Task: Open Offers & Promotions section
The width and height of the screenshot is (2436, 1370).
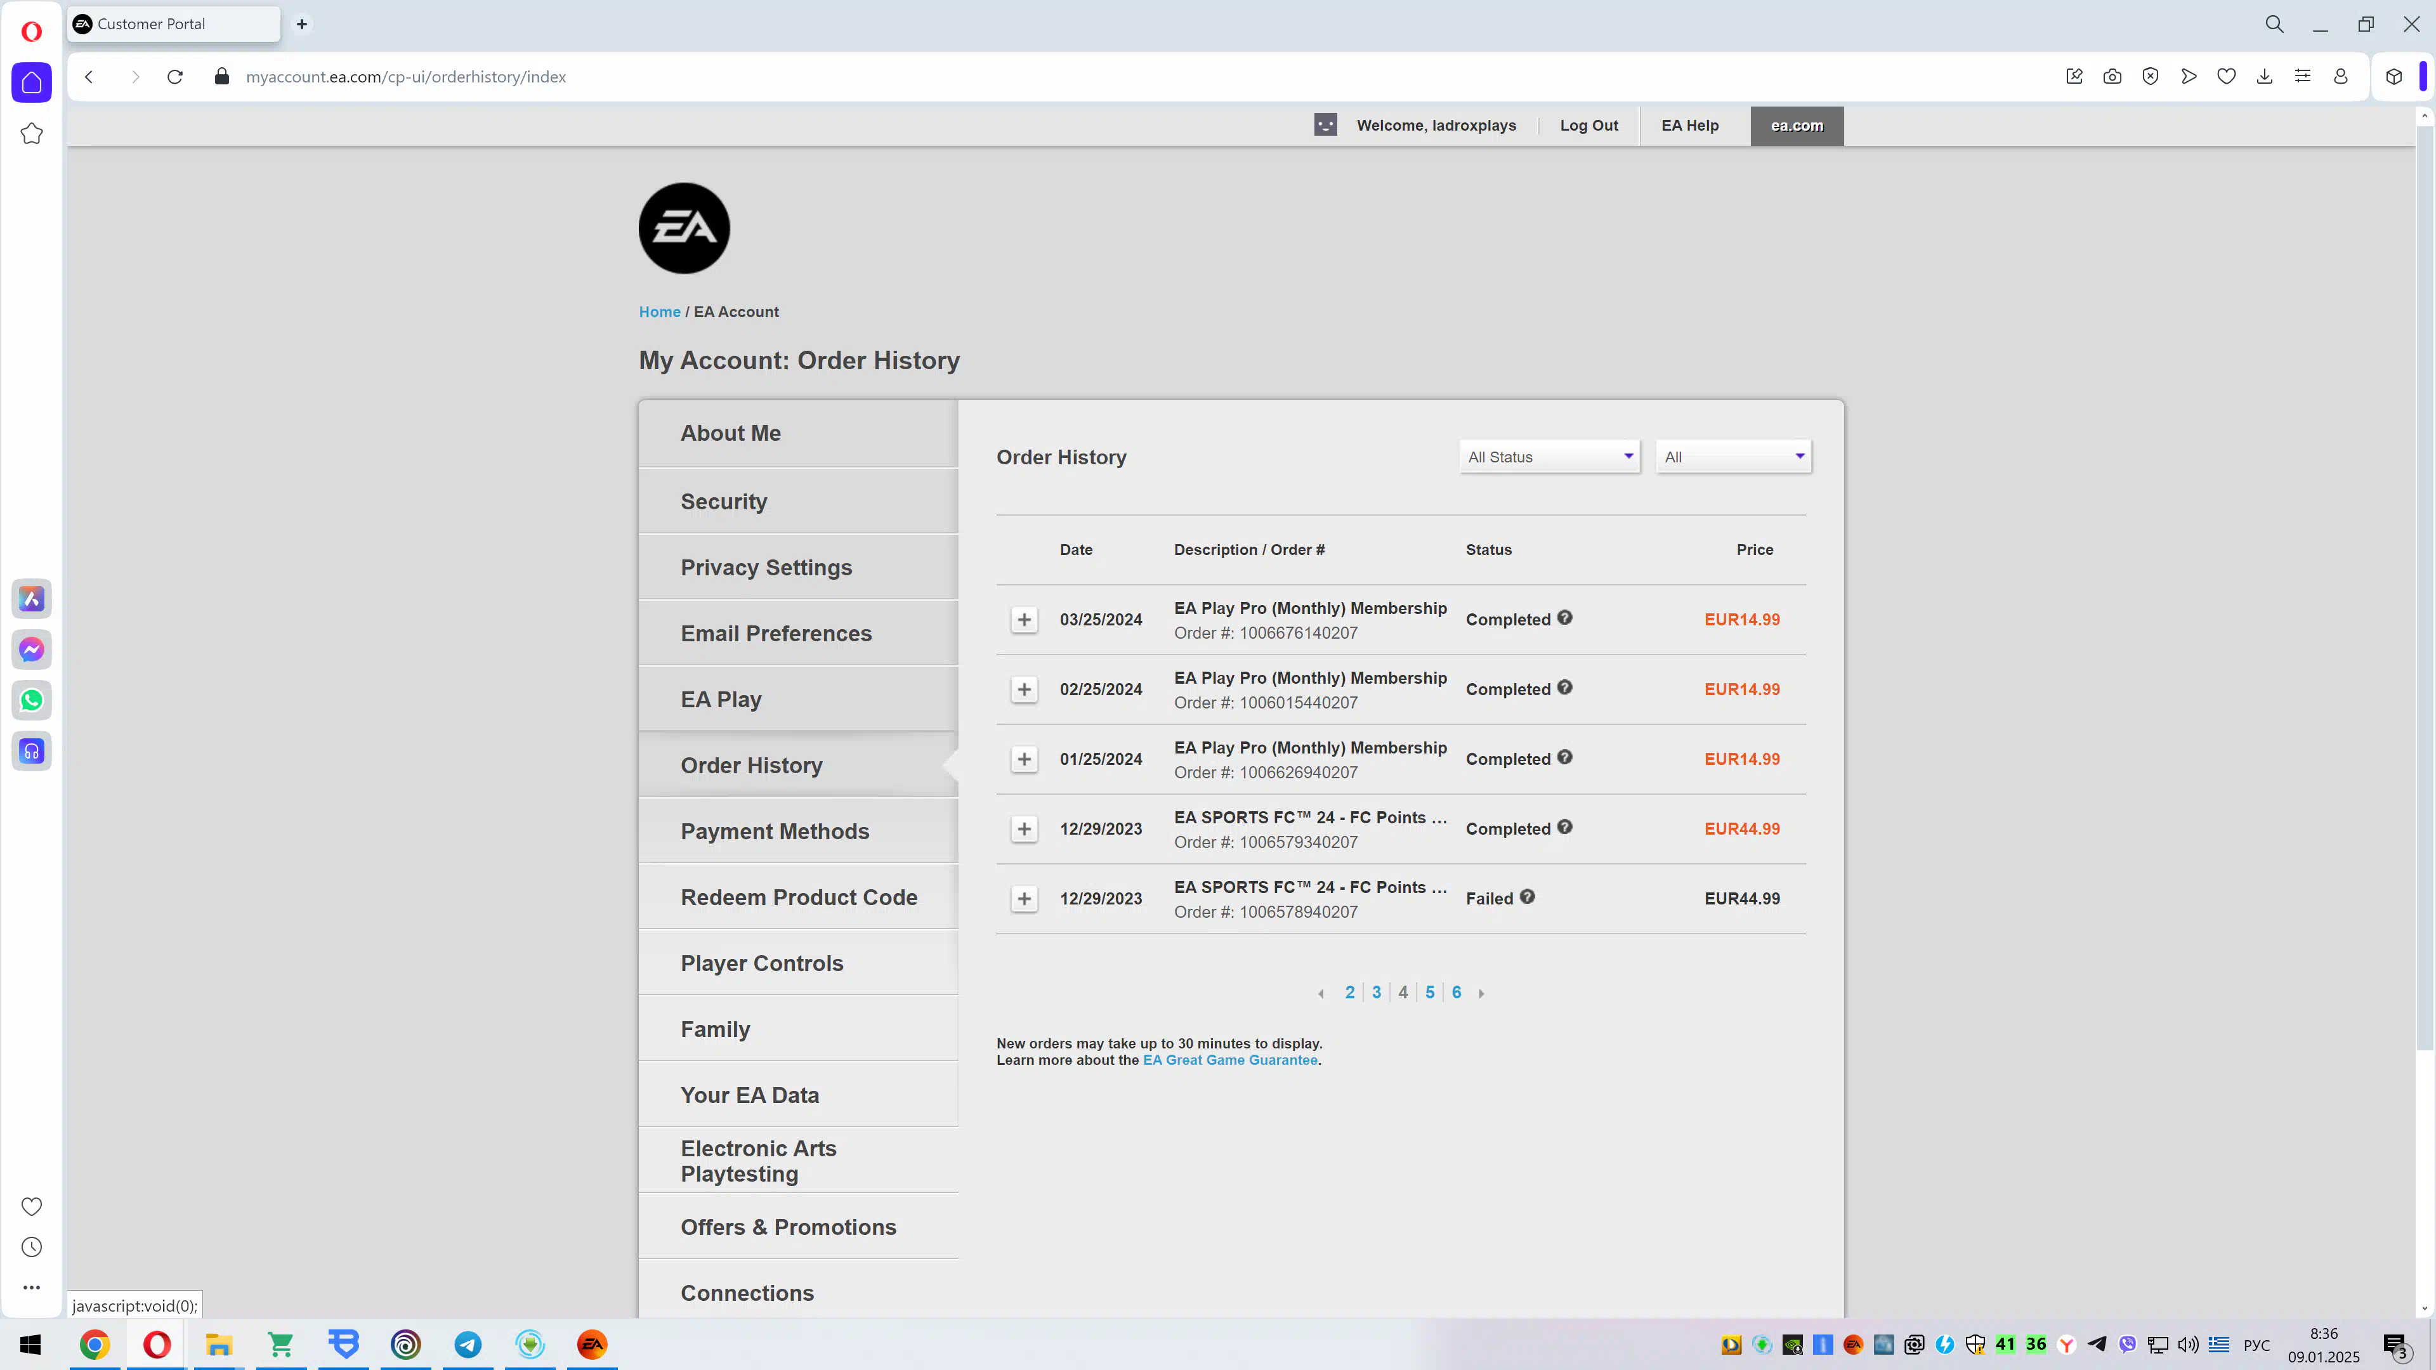Action: [x=798, y=1227]
